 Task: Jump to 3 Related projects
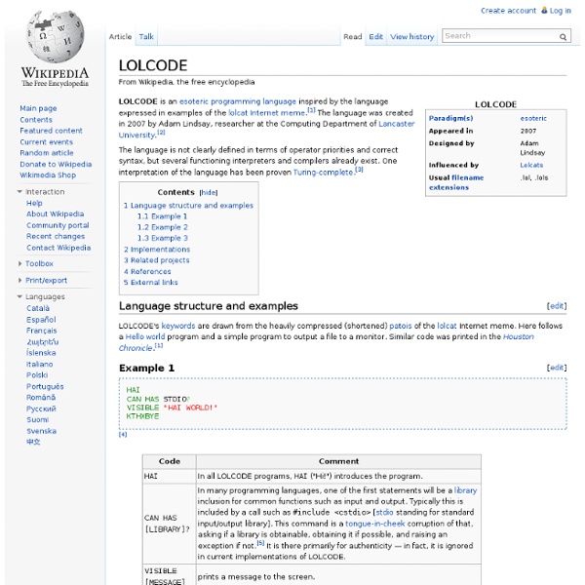pyautogui.click(x=156, y=260)
